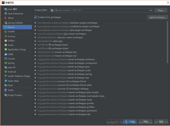Click the JBoss icon

coord(6,18)
